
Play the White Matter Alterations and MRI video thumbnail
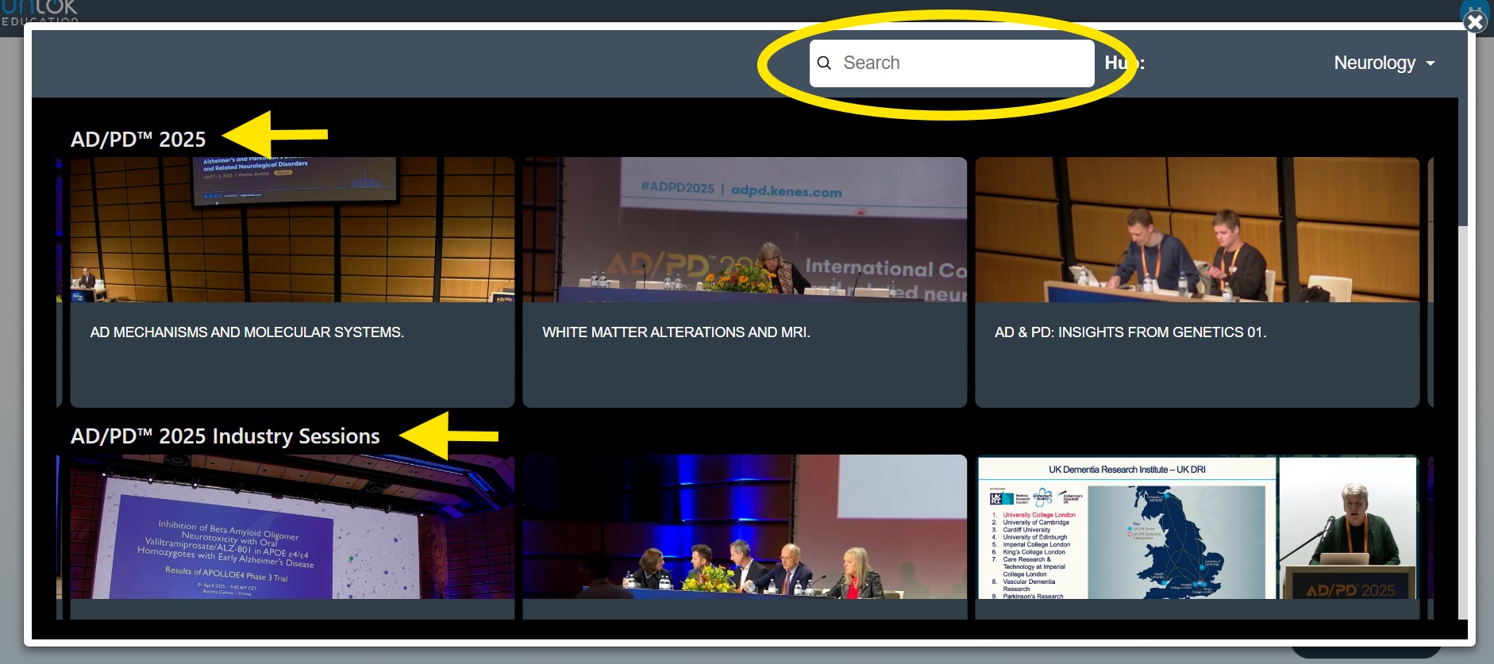[x=744, y=229]
